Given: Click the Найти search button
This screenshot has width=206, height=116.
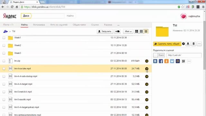Looking at the screenshot, I should (70, 16).
